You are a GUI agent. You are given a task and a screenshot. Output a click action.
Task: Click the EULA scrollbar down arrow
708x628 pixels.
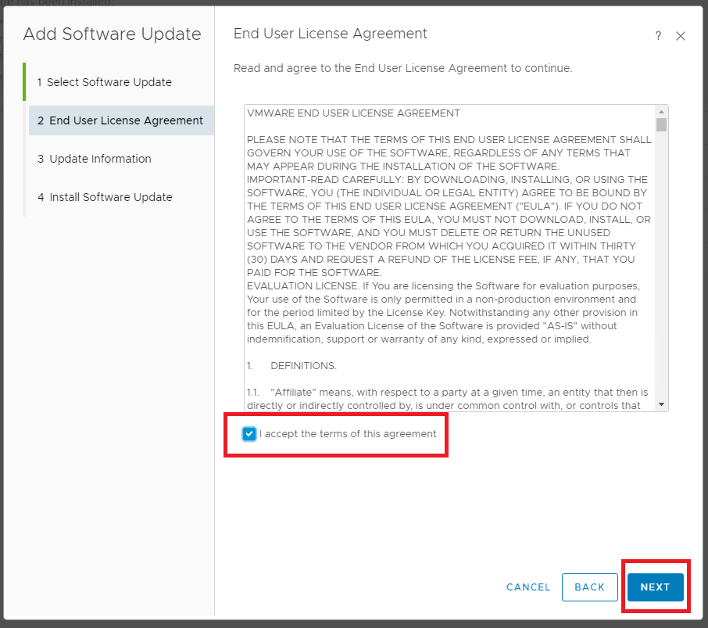(662, 404)
